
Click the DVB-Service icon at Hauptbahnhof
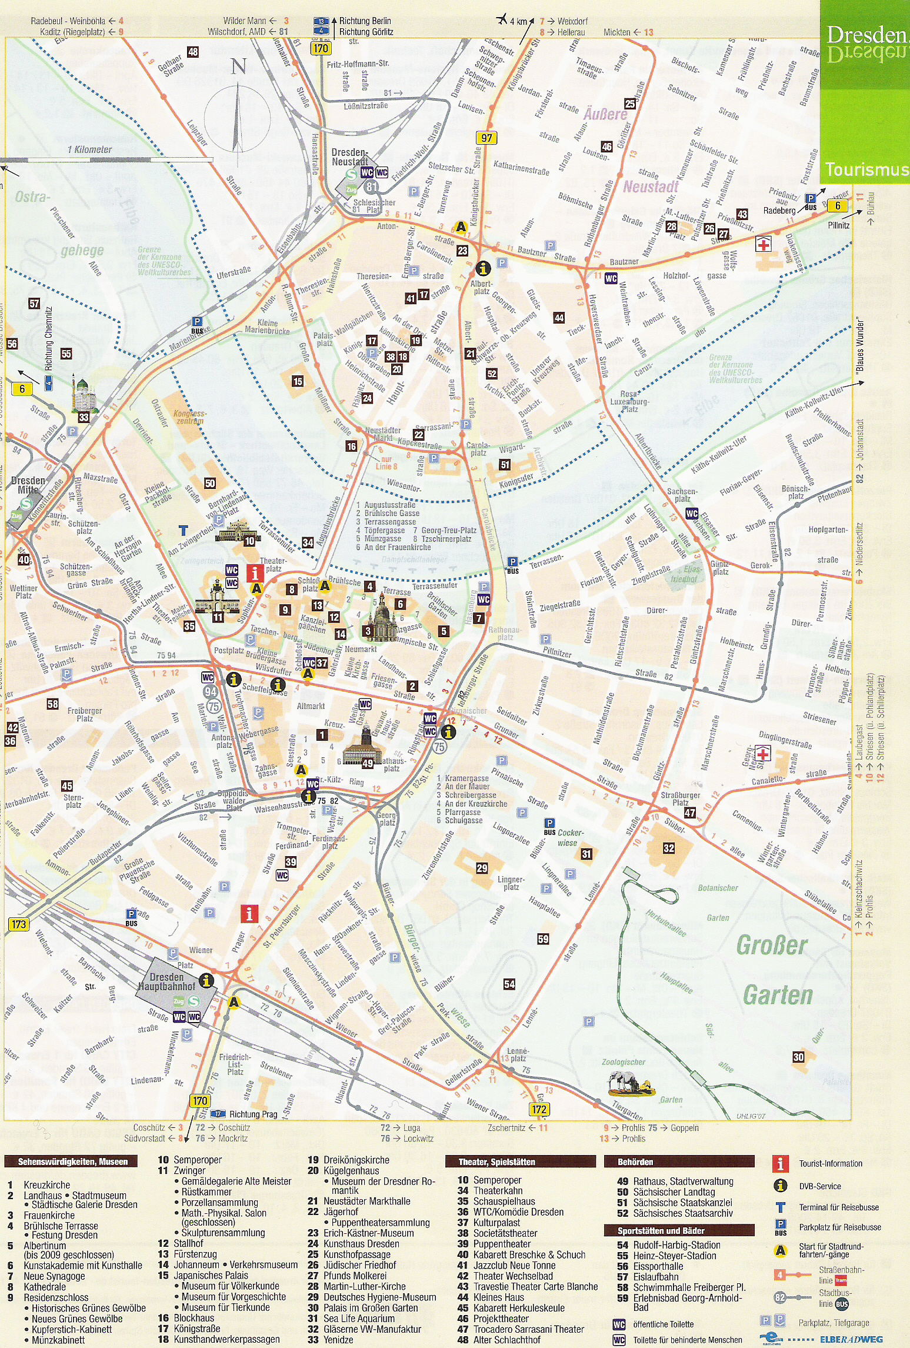click(206, 980)
